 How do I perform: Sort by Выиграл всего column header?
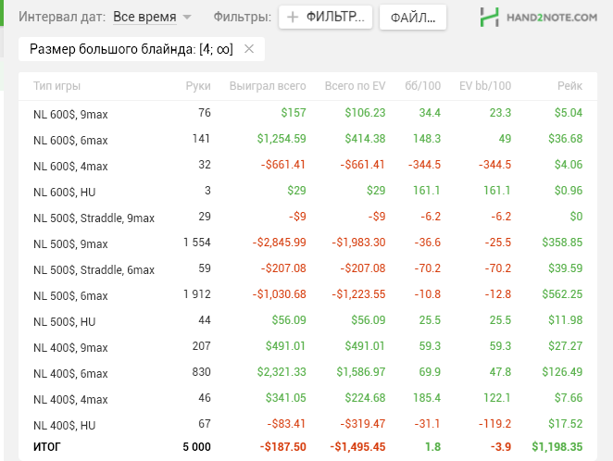coord(268,86)
